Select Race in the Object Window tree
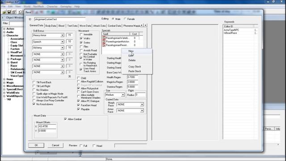286x161 pixels. [14, 66]
